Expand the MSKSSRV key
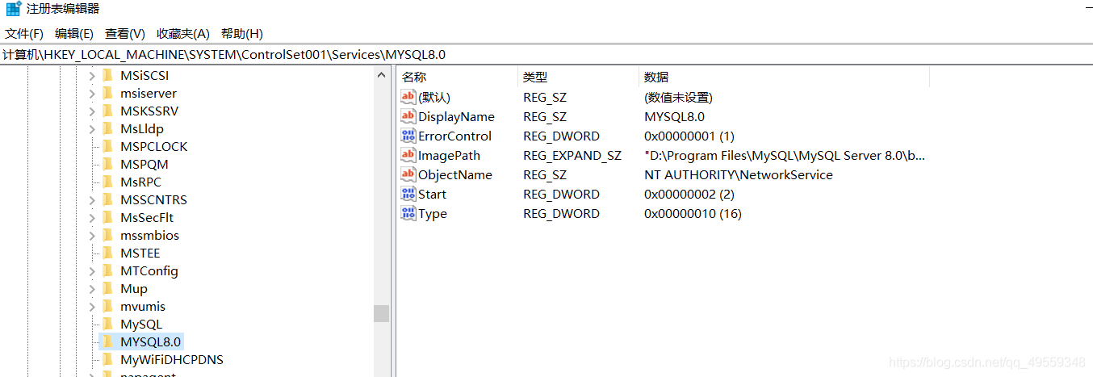 click(91, 111)
